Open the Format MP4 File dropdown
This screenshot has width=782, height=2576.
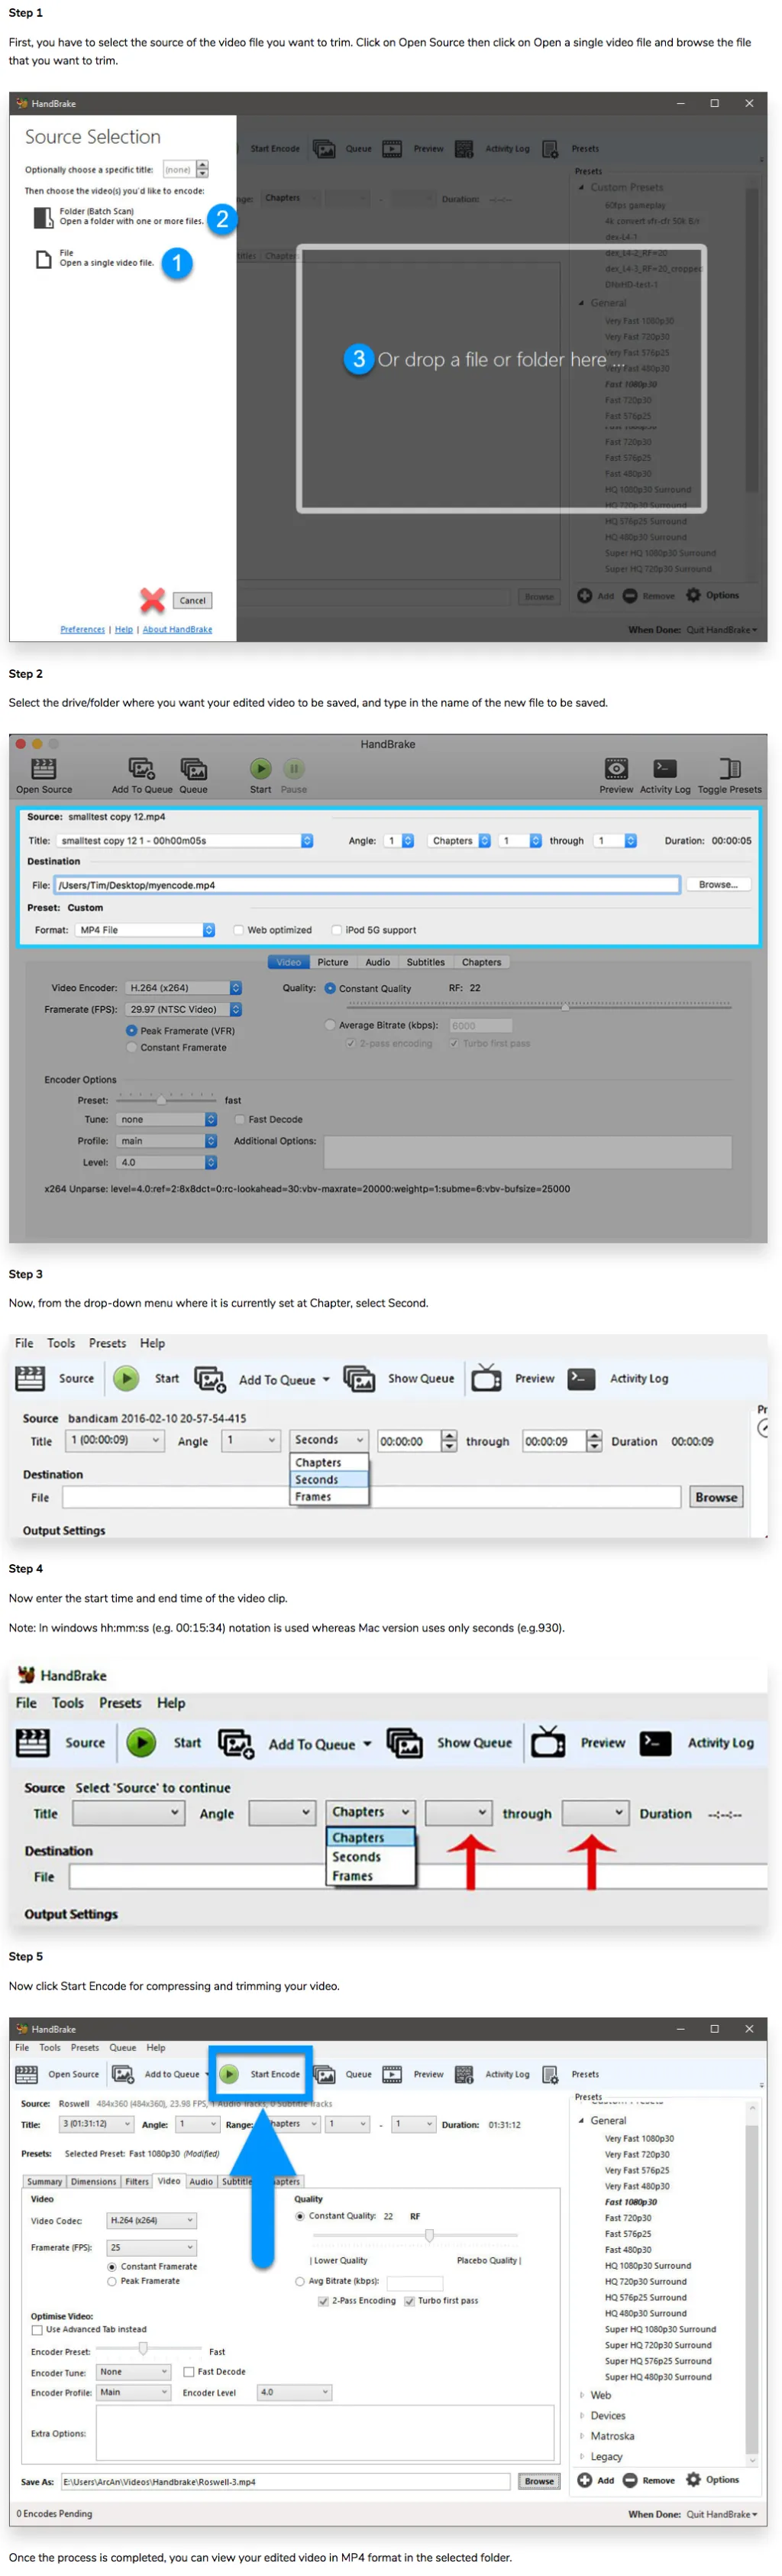point(146,930)
